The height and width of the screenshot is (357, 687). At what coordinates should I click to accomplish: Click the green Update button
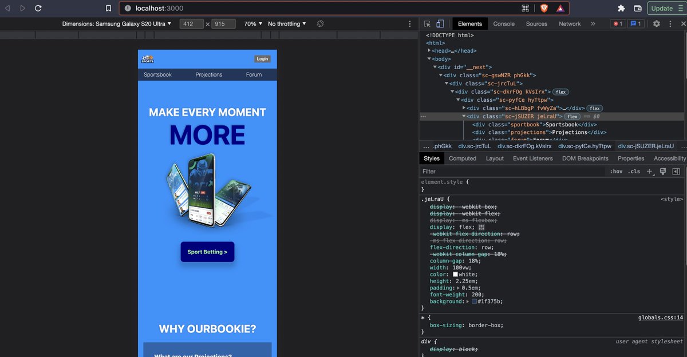point(662,8)
